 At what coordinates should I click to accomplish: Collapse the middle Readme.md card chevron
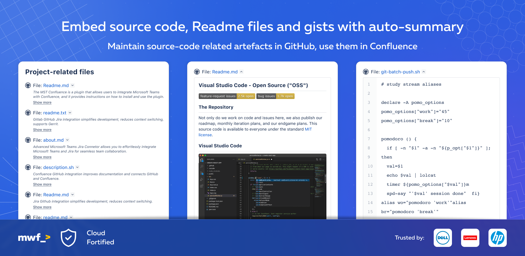coord(241,72)
